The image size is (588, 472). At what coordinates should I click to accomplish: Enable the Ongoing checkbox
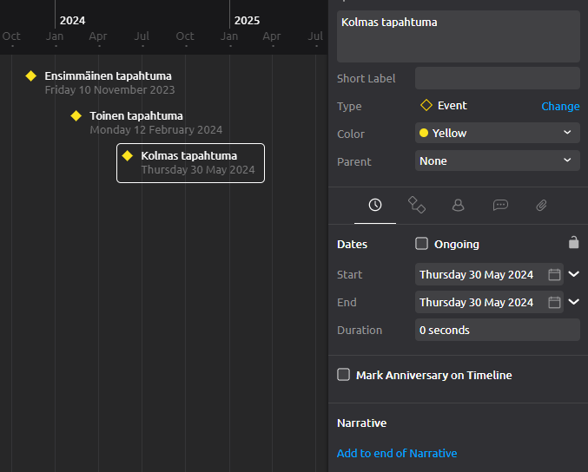421,244
